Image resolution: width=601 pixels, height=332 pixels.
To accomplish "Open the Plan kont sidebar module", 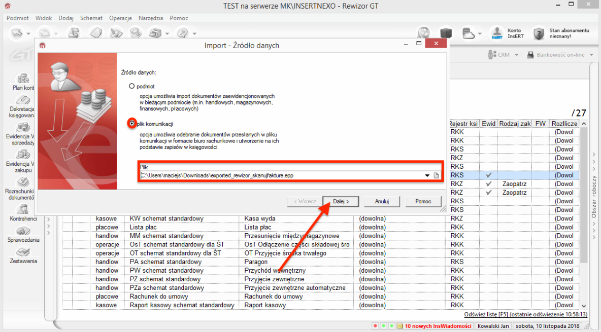I will pos(22,82).
